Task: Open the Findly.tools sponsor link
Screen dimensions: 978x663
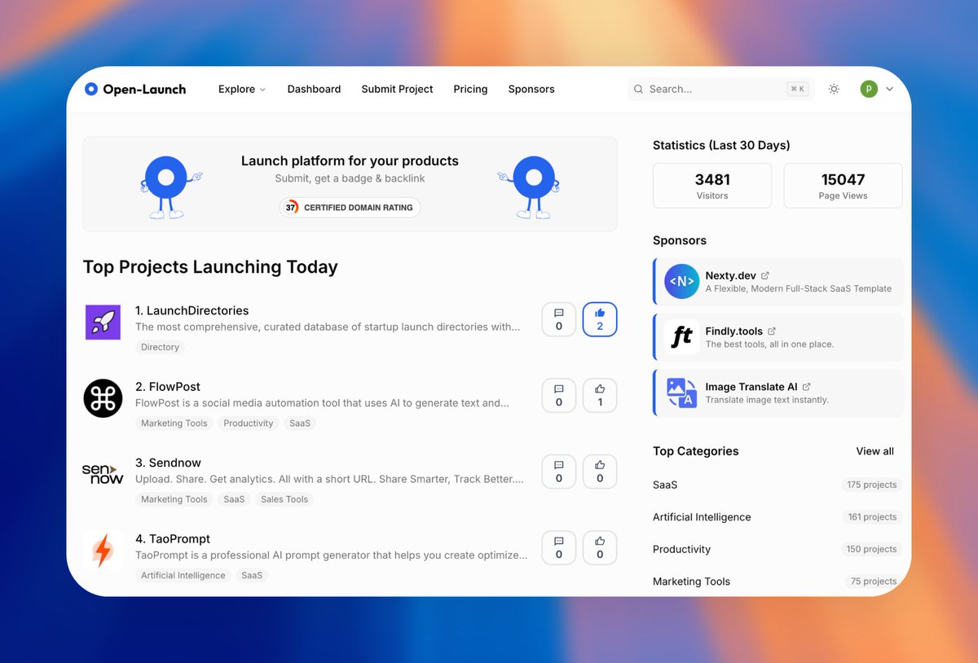Action: click(734, 331)
